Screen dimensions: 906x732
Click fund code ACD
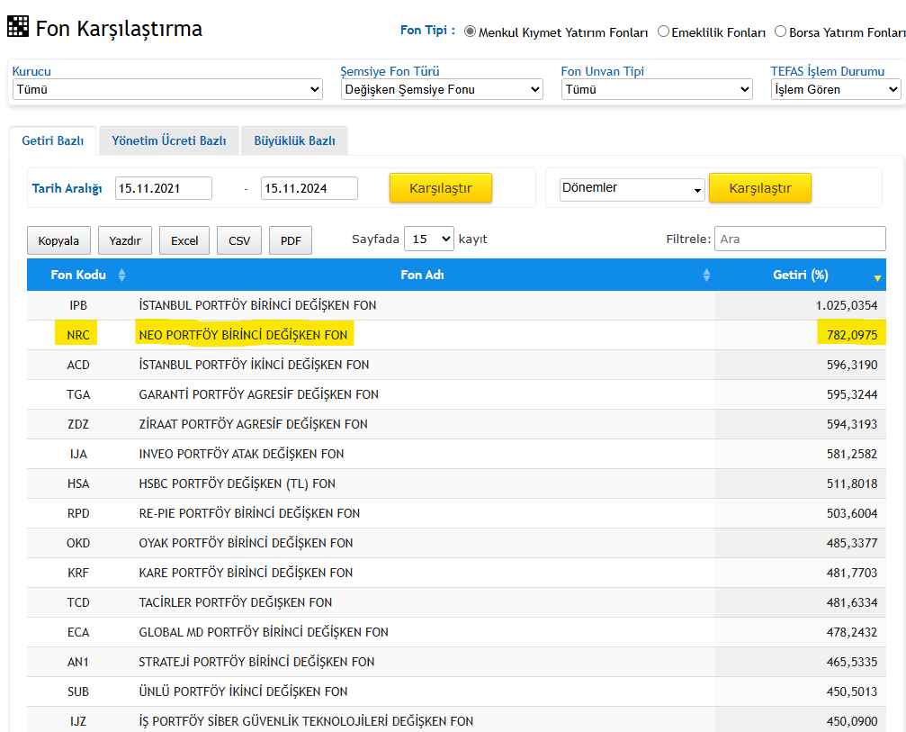[x=78, y=365]
